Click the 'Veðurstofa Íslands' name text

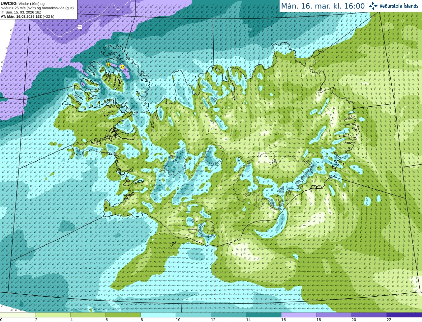click(399, 6)
